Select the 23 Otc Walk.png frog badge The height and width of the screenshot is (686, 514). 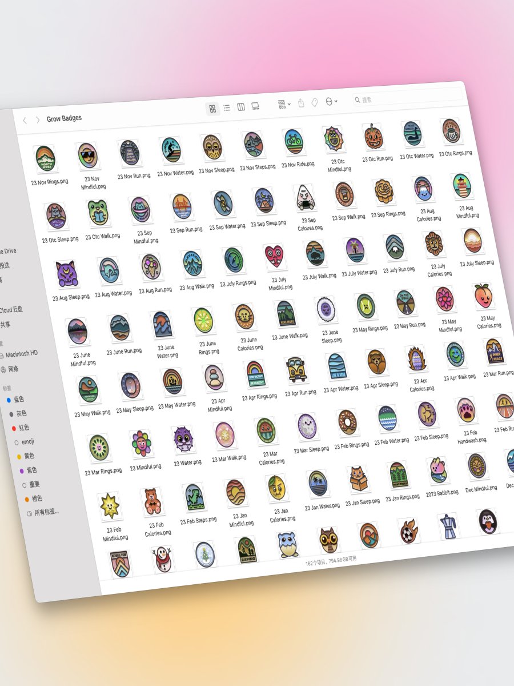(x=99, y=212)
